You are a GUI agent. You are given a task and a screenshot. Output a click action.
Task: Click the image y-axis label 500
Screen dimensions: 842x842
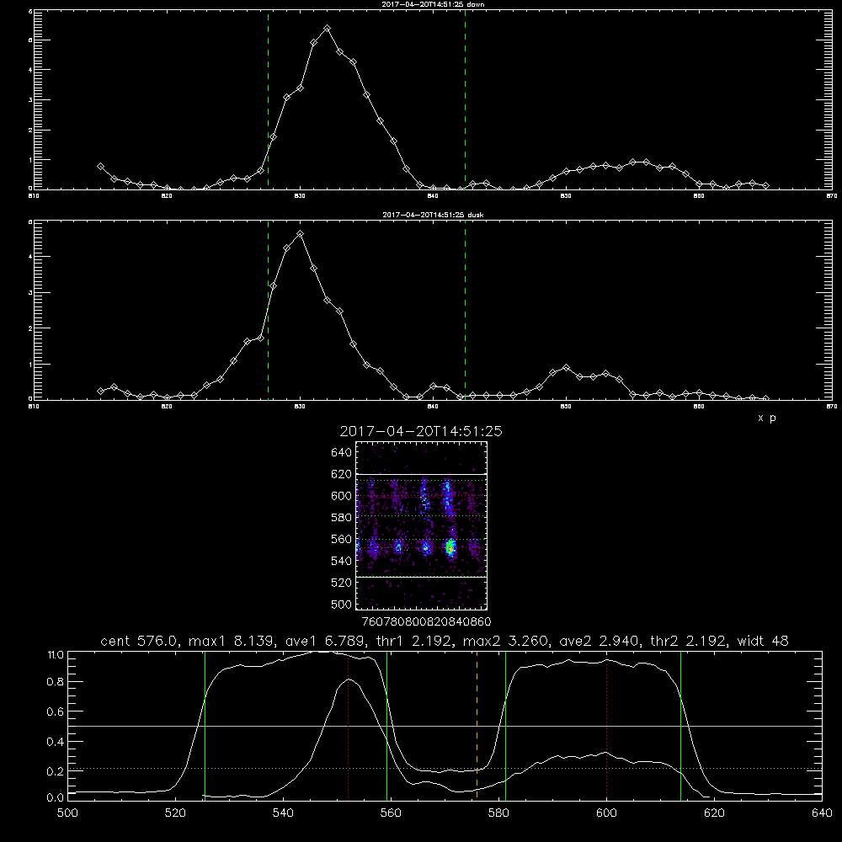pyautogui.click(x=342, y=604)
